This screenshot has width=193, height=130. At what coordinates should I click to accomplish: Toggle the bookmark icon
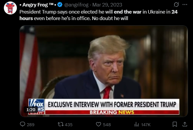pos(175,124)
